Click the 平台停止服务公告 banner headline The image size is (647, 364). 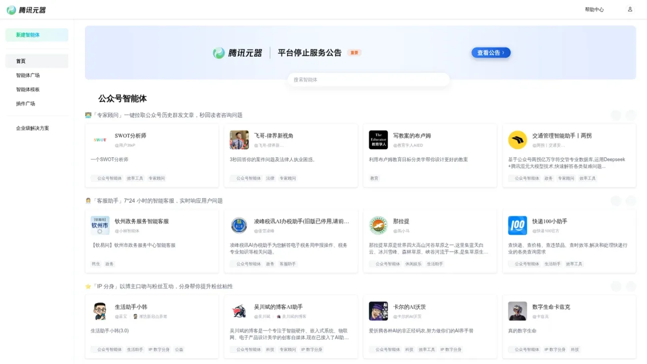coord(310,53)
